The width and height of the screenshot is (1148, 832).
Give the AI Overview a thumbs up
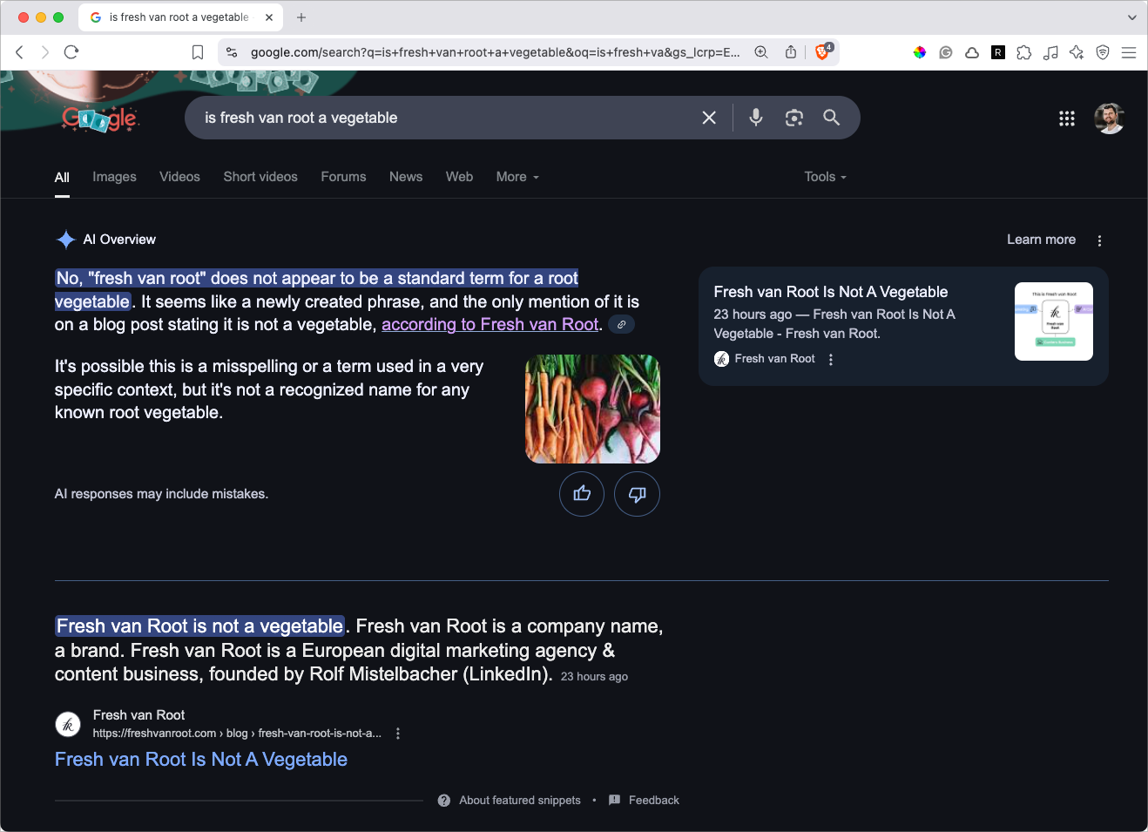click(582, 494)
